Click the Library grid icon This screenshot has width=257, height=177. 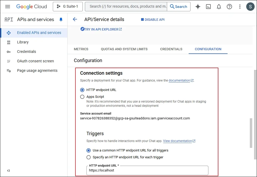click(x=9, y=42)
